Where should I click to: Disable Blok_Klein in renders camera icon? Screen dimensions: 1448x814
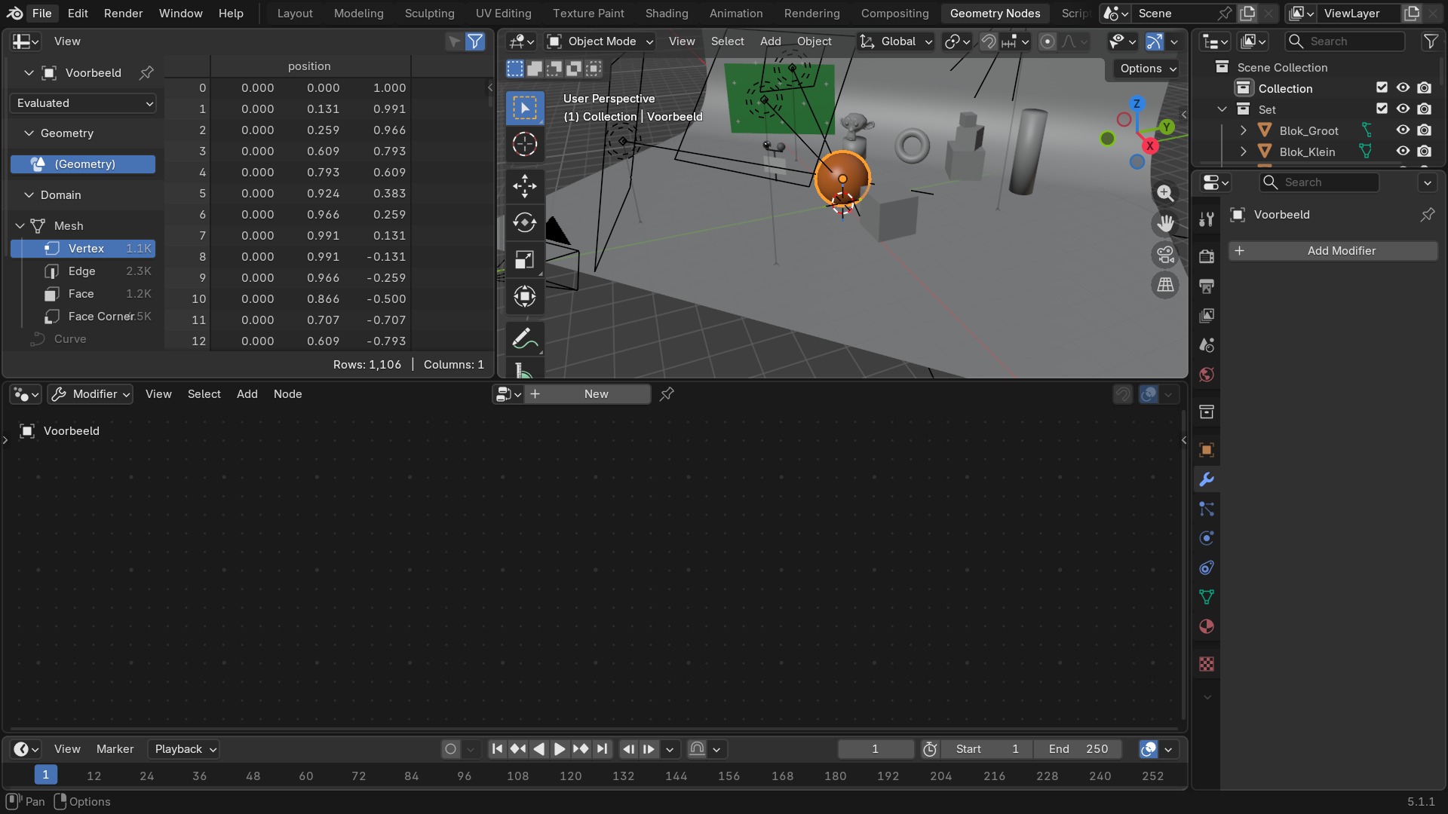point(1424,151)
